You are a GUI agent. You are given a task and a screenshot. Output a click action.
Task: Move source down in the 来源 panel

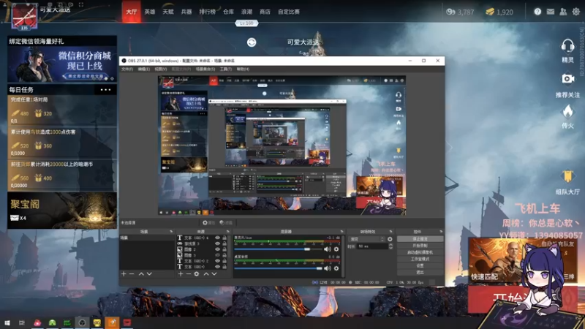(214, 273)
